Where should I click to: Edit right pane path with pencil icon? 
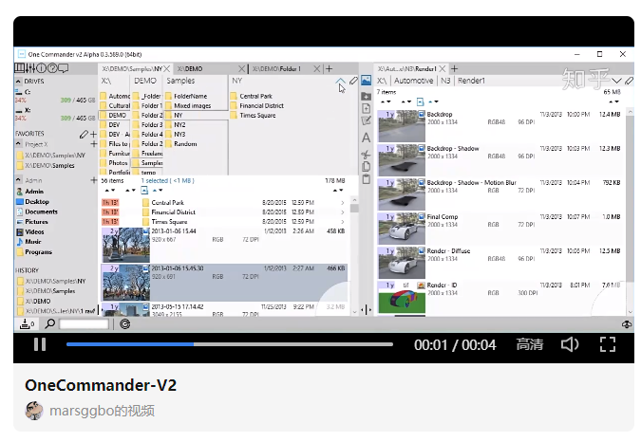click(630, 81)
